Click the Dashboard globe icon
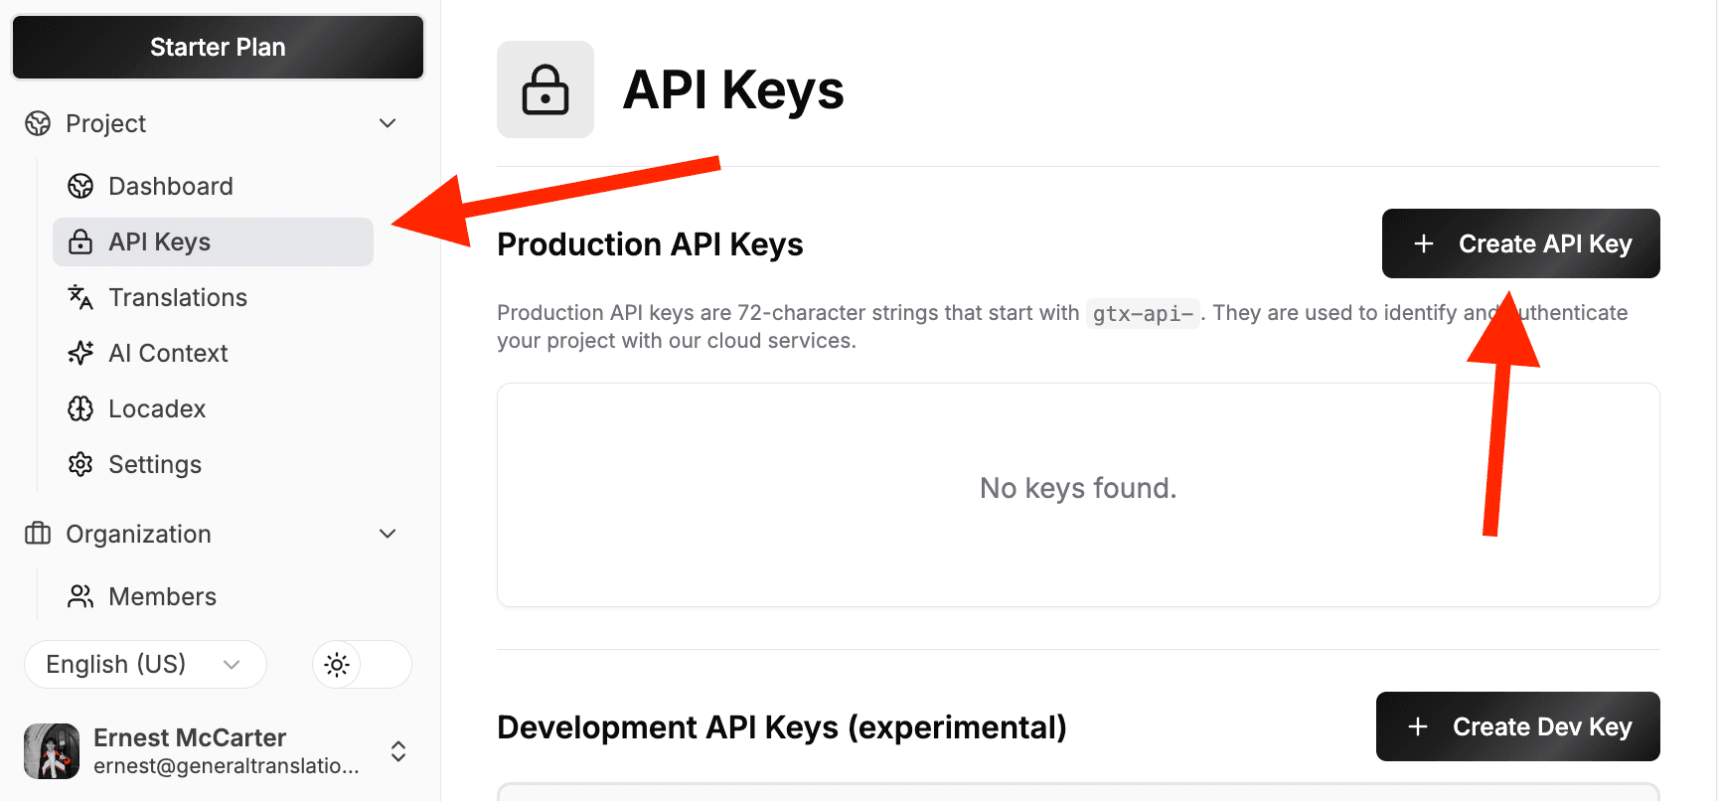This screenshot has height=801, width=1719. (x=79, y=186)
